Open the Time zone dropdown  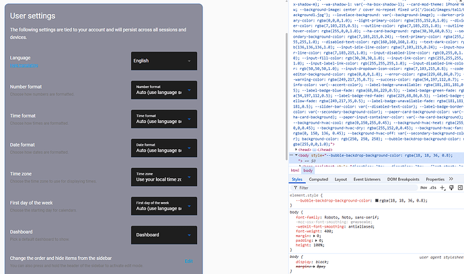[x=164, y=177]
